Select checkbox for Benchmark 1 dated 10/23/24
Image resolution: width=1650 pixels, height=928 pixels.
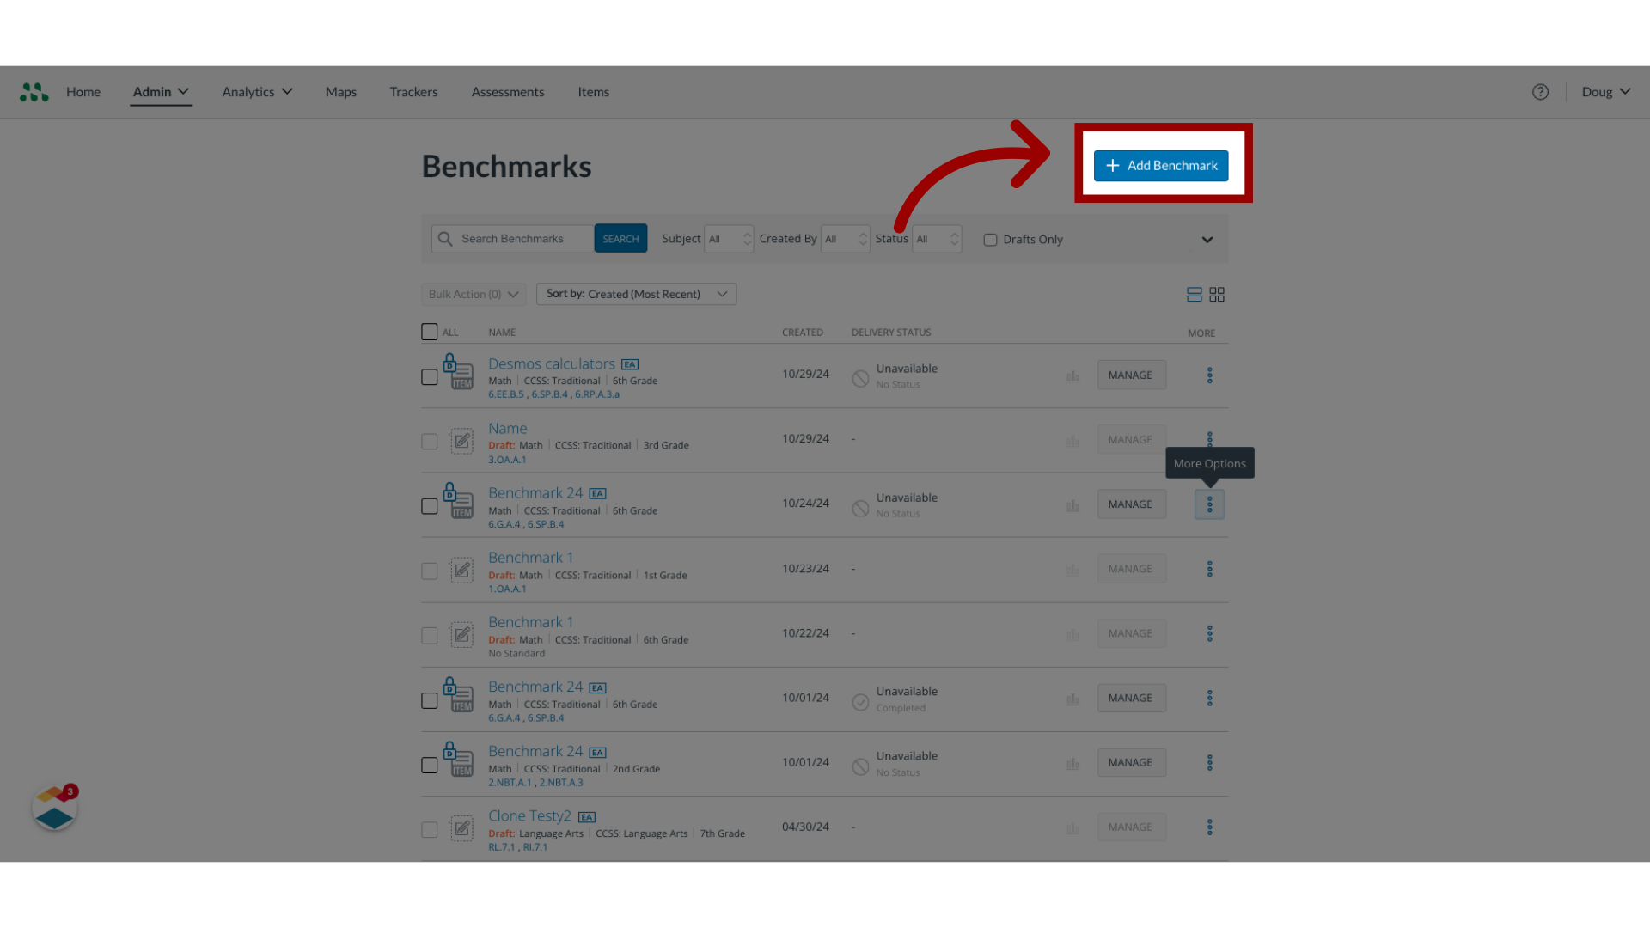point(430,571)
